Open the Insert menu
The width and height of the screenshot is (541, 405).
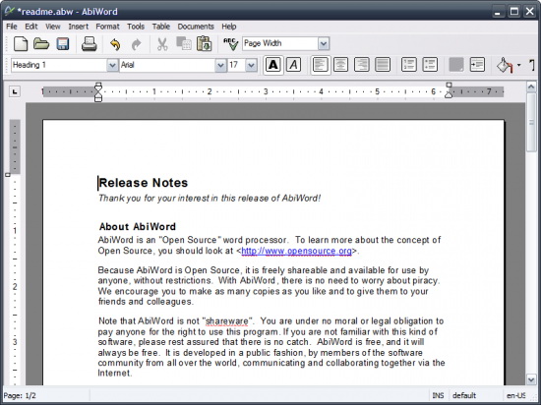(x=79, y=27)
